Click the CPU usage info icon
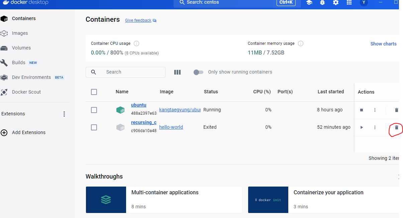Viewport: 403px width, 218px height. click(x=136, y=43)
